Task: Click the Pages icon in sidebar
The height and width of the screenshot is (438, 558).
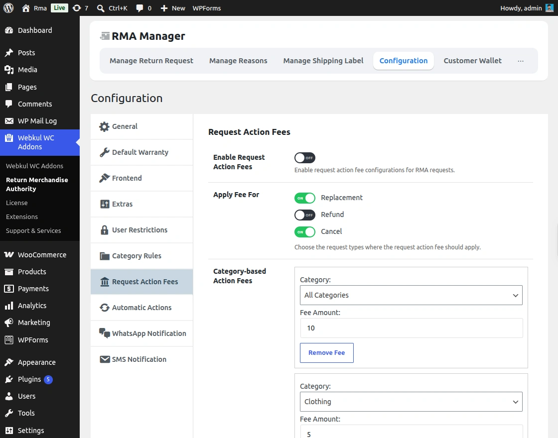Action: (9, 87)
